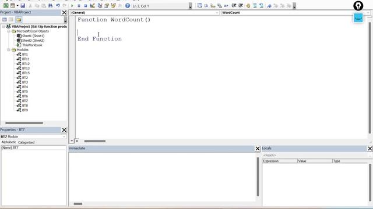
Task: Click View Object in Project panel
Action: pos(11,20)
